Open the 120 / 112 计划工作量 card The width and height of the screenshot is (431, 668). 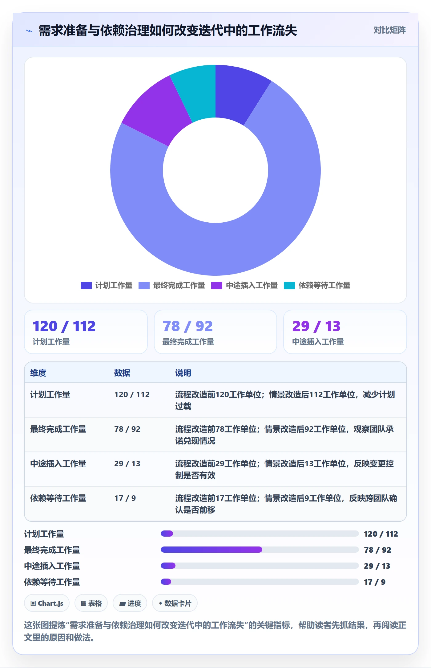86,332
